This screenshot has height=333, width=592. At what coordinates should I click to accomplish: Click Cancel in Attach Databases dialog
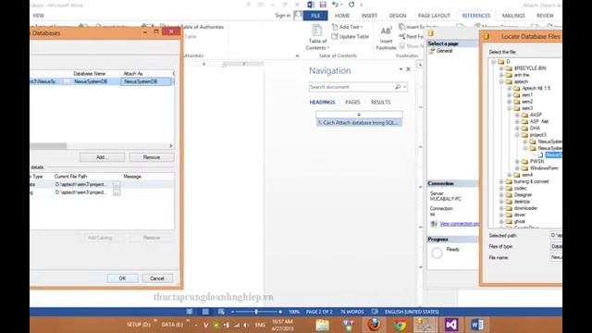click(157, 278)
